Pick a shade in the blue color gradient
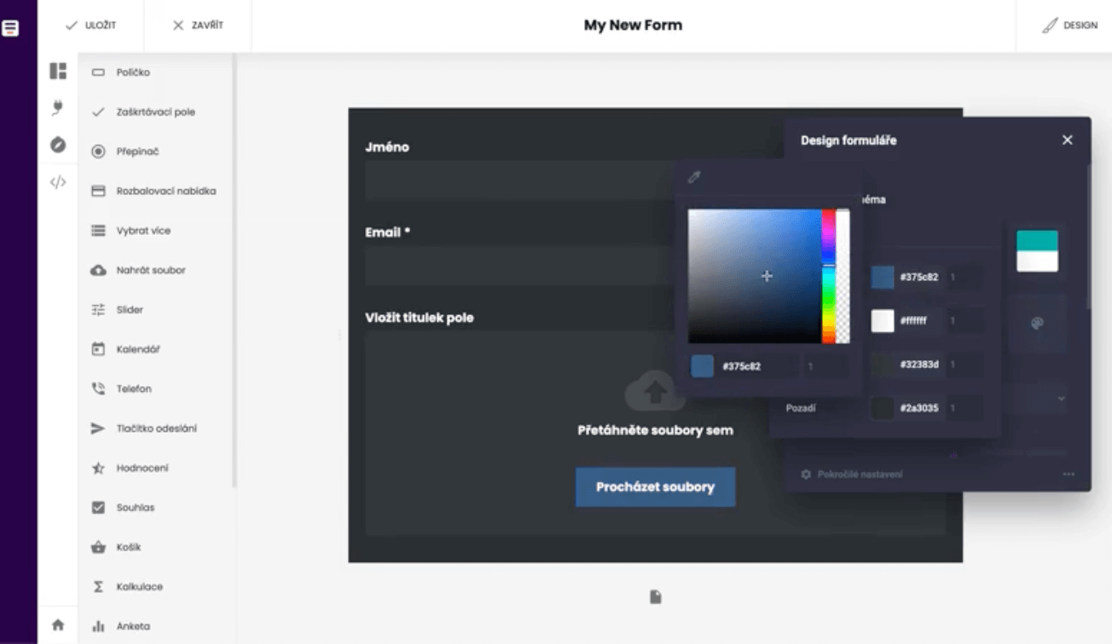1112x644 pixels. pyautogui.click(x=767, y=275)
